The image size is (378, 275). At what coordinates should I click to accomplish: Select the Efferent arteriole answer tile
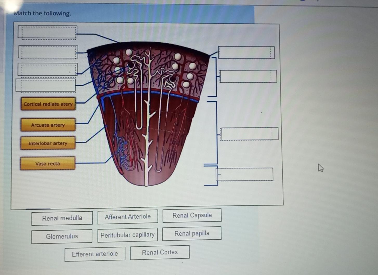coord(95,254)
